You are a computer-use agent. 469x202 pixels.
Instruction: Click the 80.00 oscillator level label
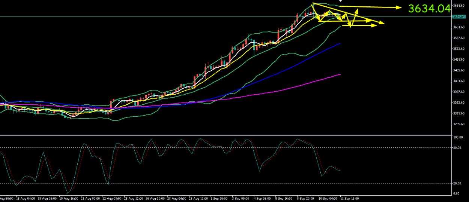tap(457, 148)
